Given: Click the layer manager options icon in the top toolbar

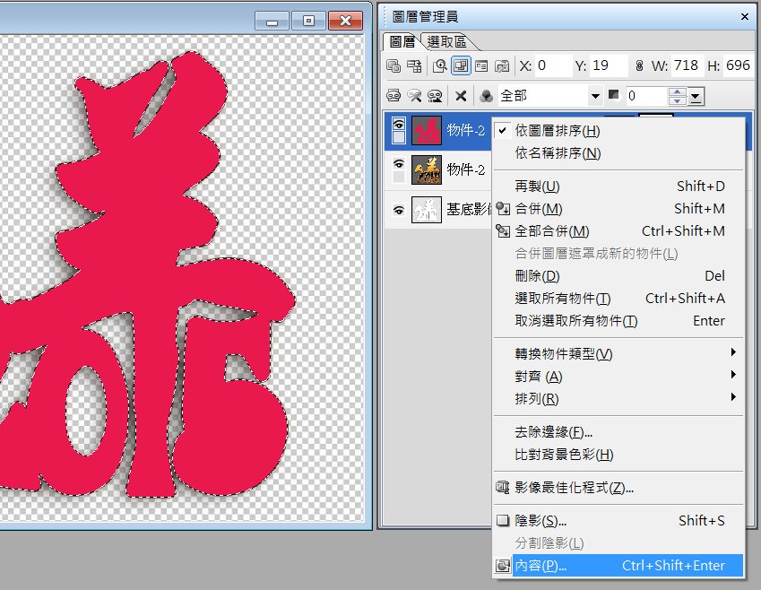Looking at the screenshot, I should (393, 65).
